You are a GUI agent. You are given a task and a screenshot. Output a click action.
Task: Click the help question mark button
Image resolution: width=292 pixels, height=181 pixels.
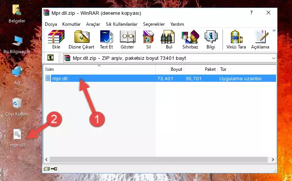click(251, 12)
